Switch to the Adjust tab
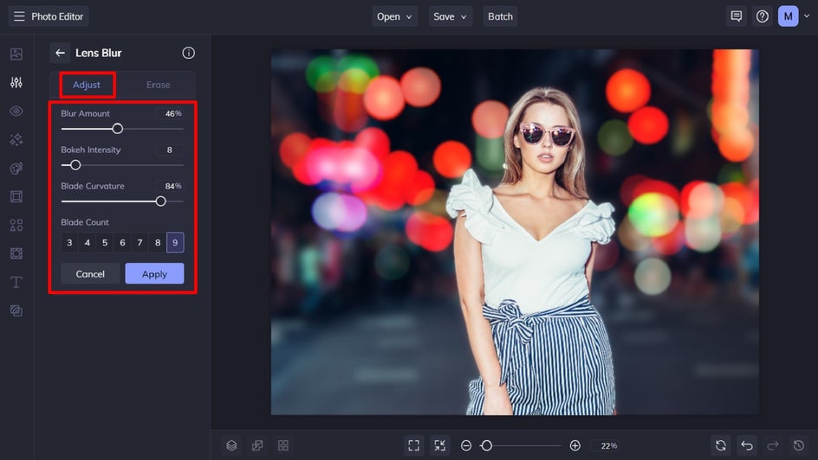Screen dimensions: 818x460 (x=87, y=85)
